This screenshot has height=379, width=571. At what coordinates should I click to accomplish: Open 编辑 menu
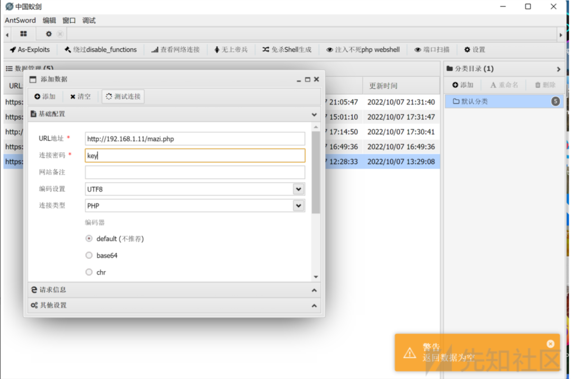tap(49, 21)
